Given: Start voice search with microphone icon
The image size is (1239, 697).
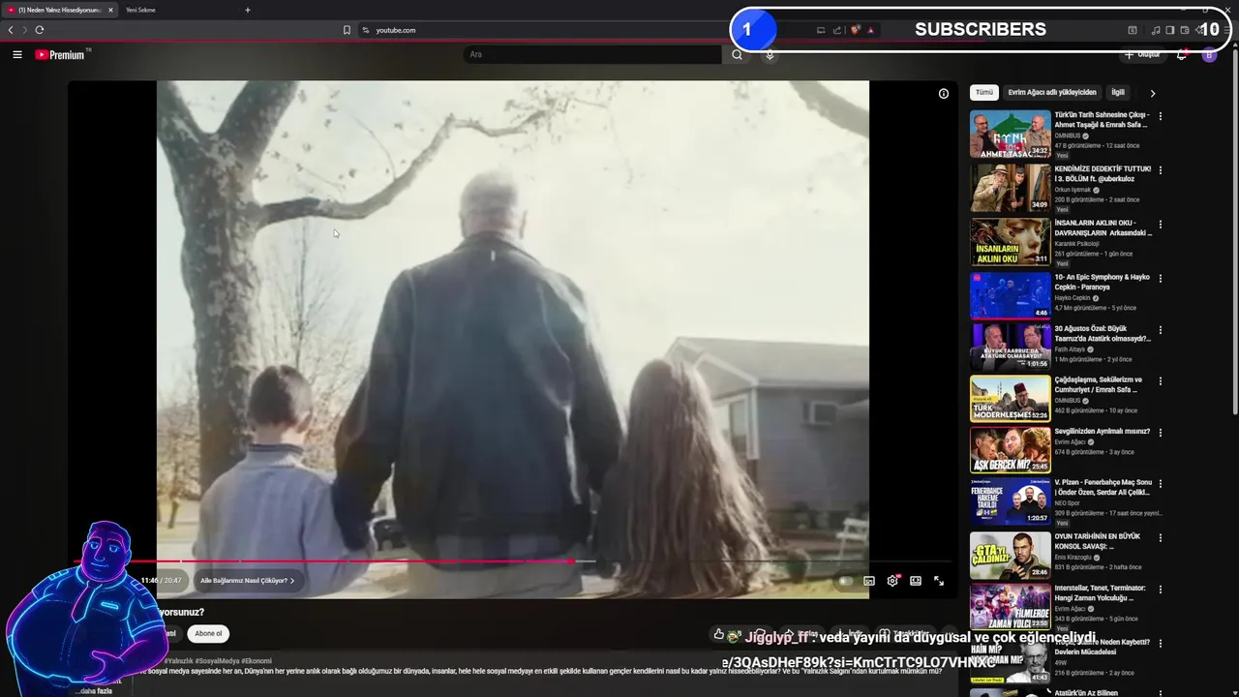Looking at the screenshot, I should [770, 54].
